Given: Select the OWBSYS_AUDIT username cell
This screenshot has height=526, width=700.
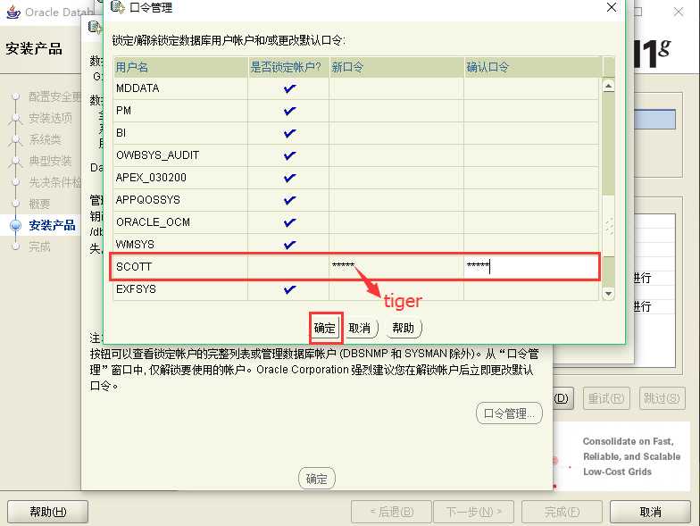Looking at the screenshot, I should 180,155.
